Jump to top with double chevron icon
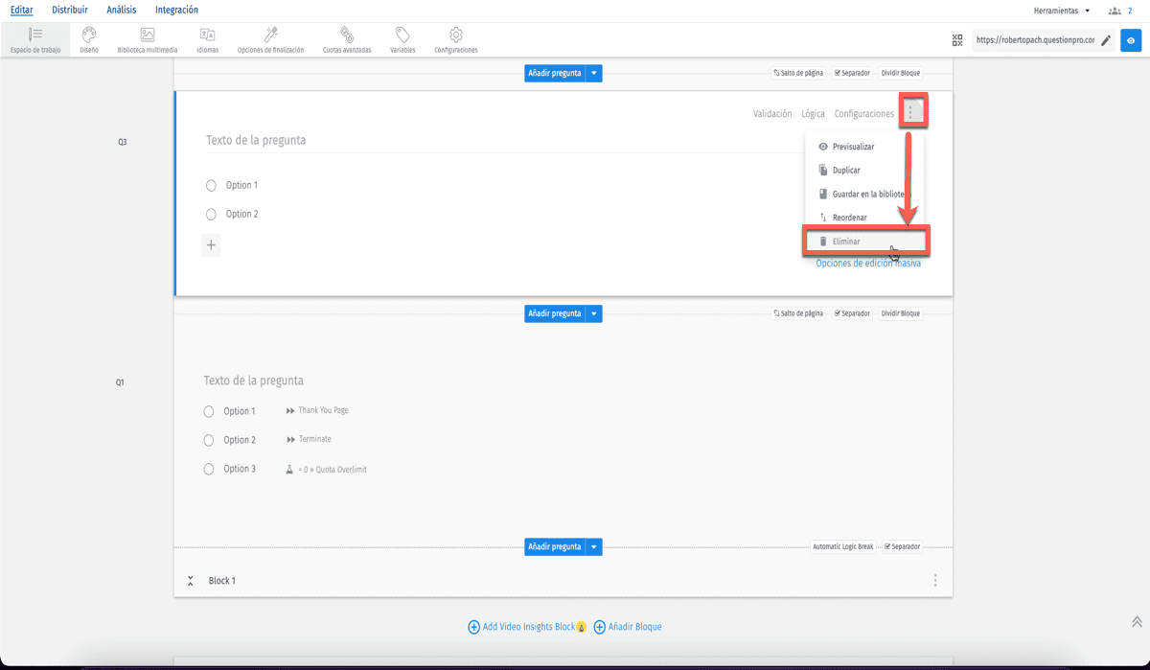Image resolution: width=1150 pixels, height=670 pixels. coord(1137,622)
